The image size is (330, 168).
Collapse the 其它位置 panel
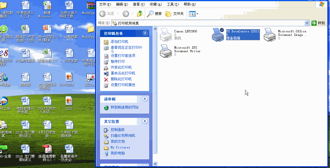(145, 121)
